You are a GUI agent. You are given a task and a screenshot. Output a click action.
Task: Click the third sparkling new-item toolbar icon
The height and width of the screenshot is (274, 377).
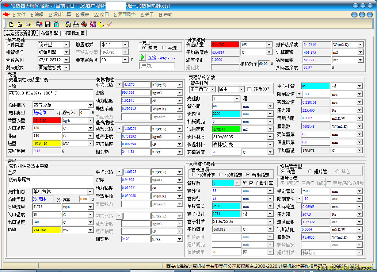tap(28, 24)
